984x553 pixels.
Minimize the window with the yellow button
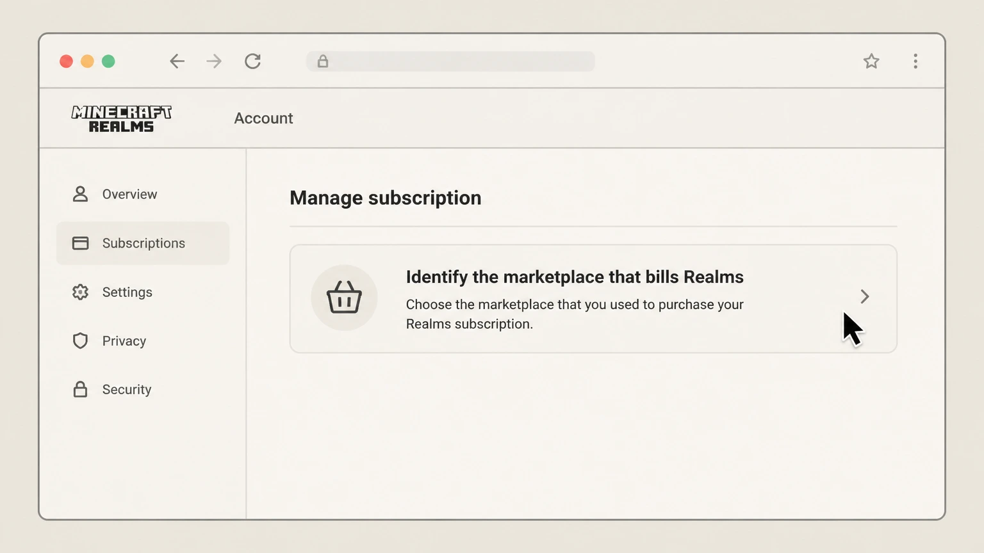pos(87,61)
